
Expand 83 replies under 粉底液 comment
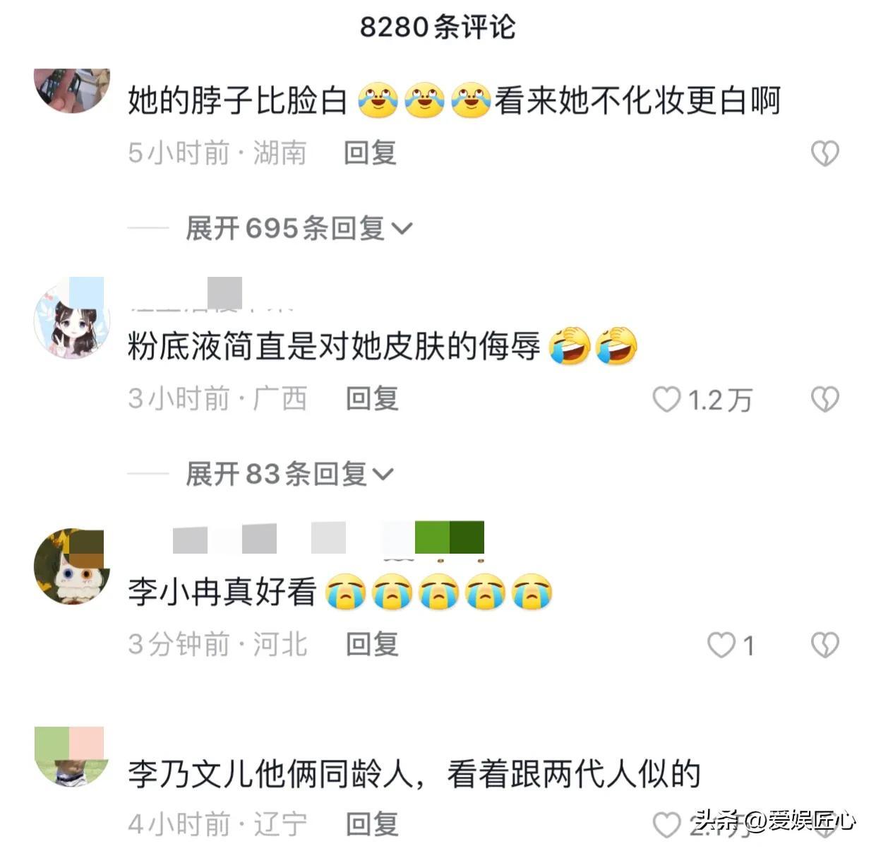coord(289,474)
